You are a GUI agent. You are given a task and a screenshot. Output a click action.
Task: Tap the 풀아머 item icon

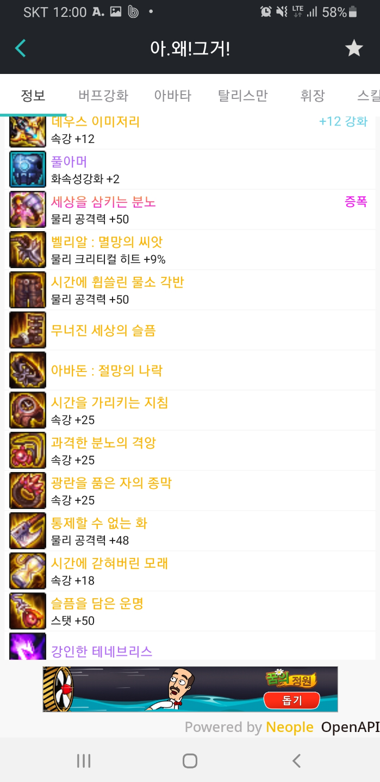(28, 169)
